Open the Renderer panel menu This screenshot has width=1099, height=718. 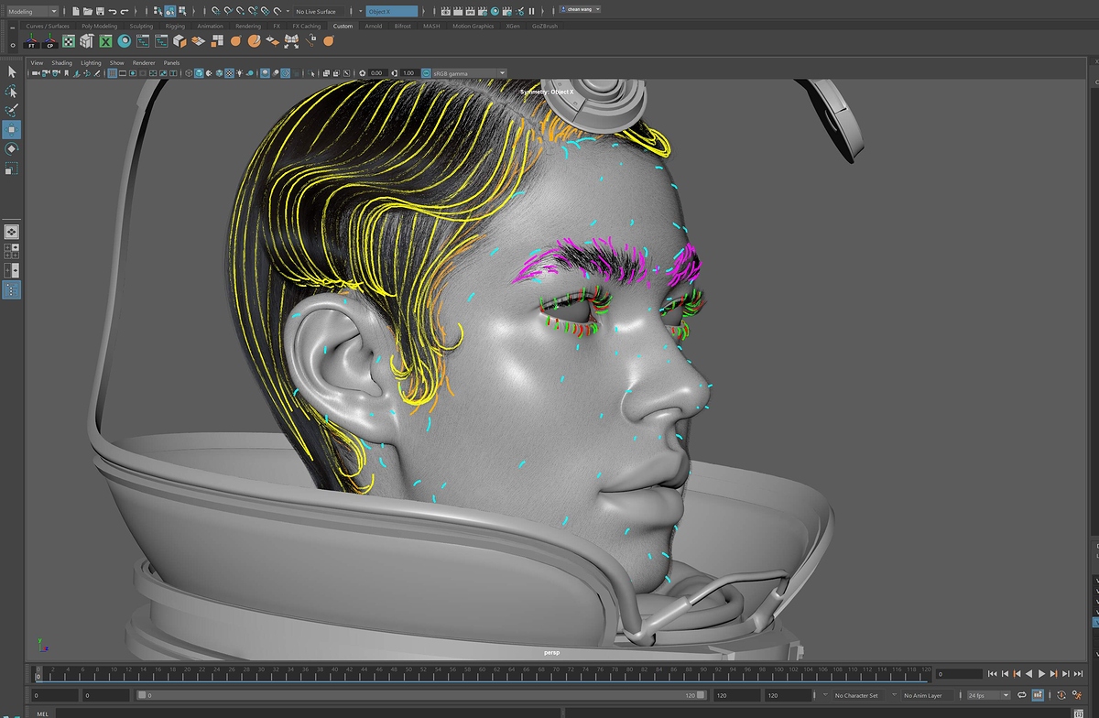pos(144,62)
